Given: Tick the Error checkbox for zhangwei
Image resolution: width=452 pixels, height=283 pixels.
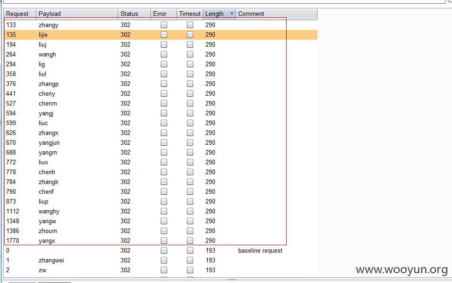Looking at the screenshot, I should pyautogui.click(x=164, y=260).
